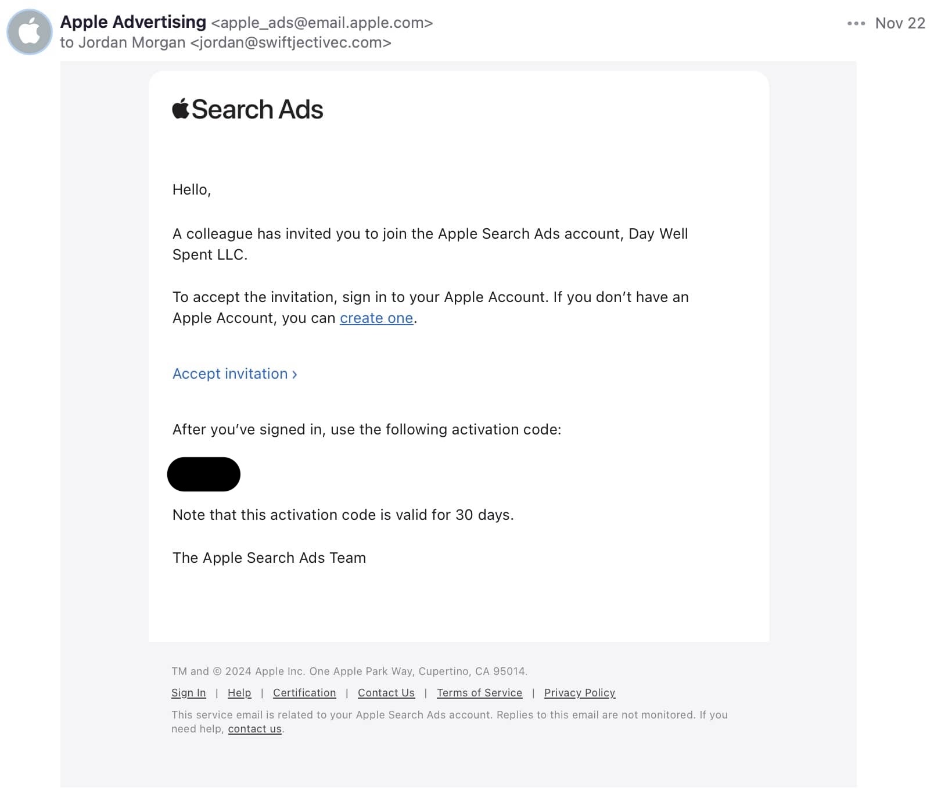View the Terms of Service link

pos(479,693)
